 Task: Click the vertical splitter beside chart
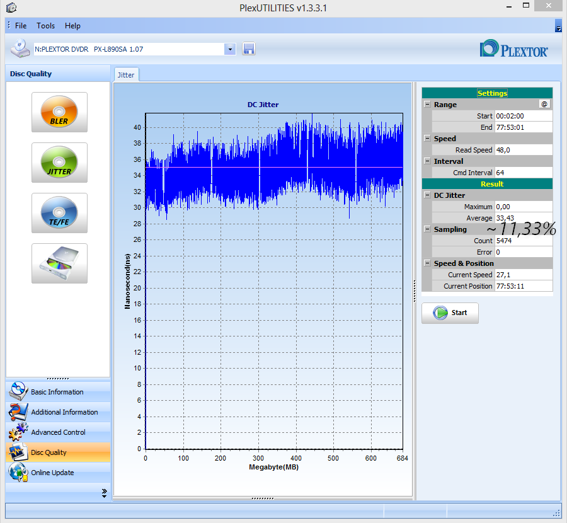(x=415, y=290)
